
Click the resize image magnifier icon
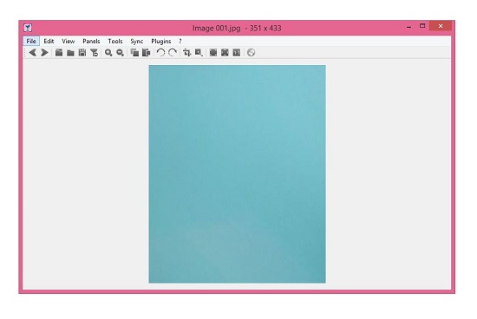199,53
